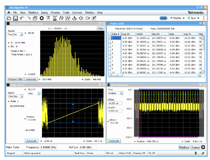Open gear settings icon beside Traces button

tap(203, 147)
